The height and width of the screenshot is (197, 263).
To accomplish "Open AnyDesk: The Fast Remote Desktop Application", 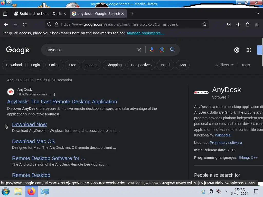I will pos(62,102).
